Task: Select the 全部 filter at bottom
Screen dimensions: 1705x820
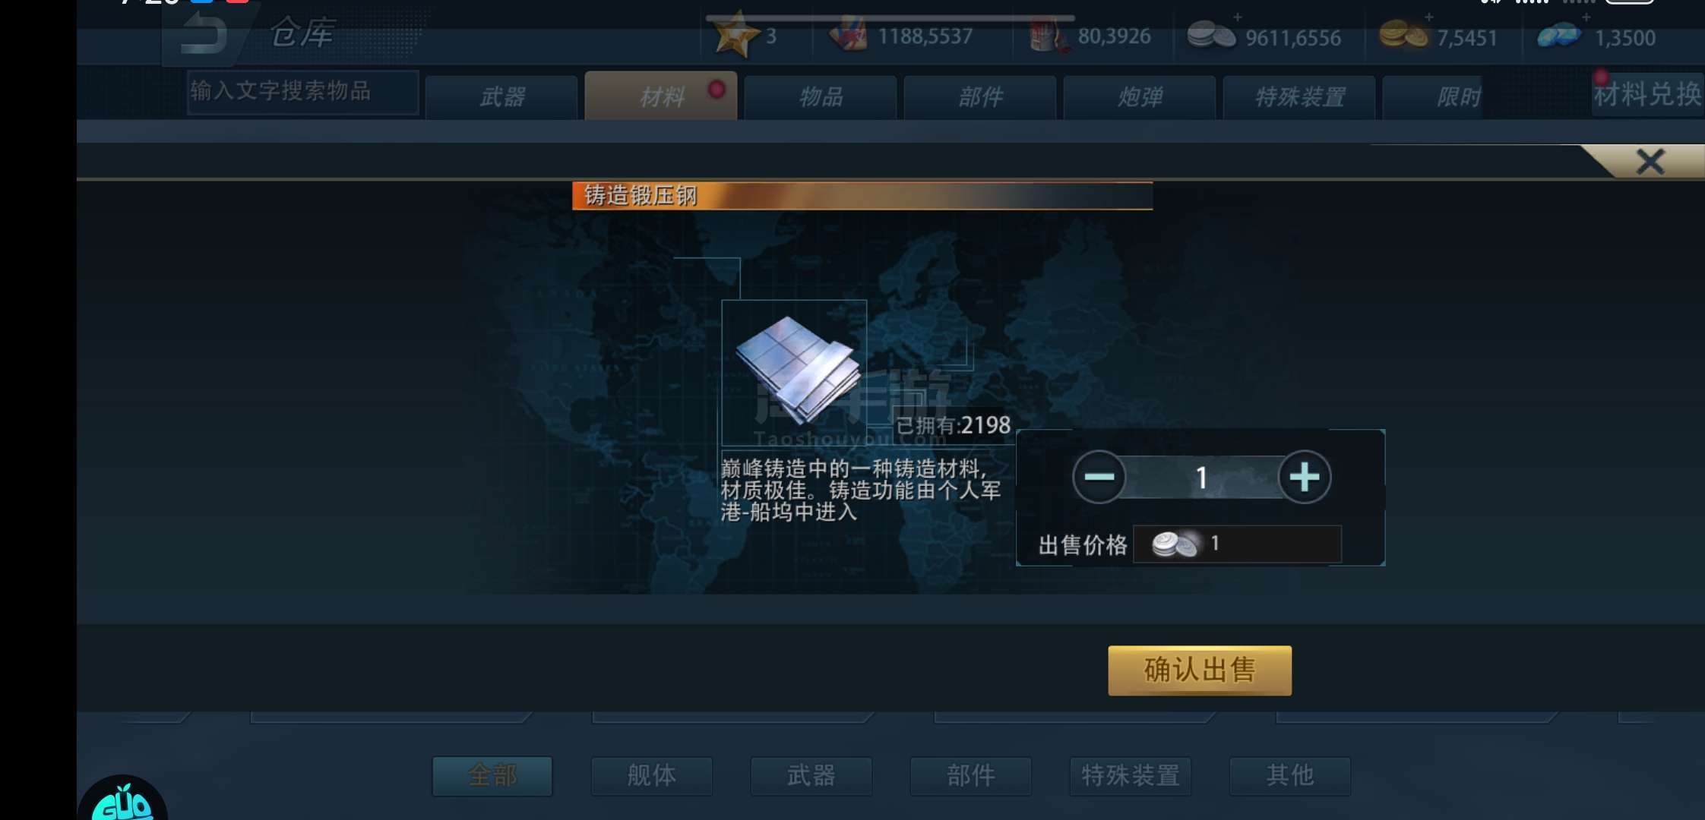Action: [492, 775]
